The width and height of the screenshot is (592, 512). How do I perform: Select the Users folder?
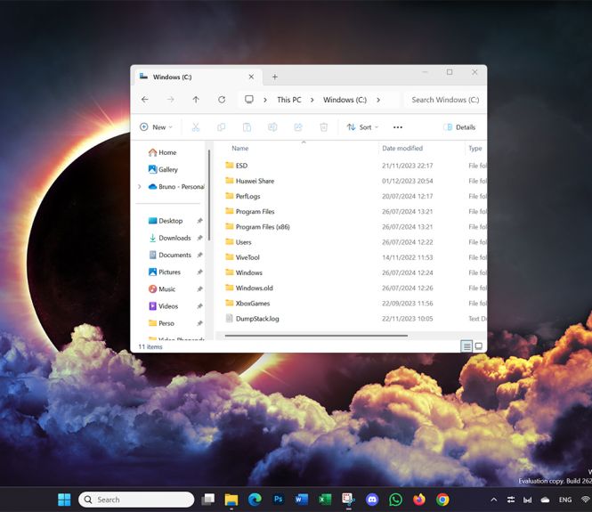click(239, 242)
